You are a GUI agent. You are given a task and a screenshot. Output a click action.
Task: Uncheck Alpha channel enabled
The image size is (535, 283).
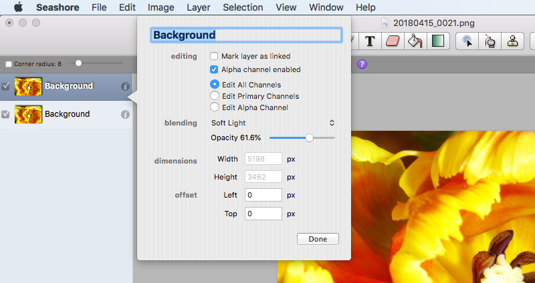[214, 69]
